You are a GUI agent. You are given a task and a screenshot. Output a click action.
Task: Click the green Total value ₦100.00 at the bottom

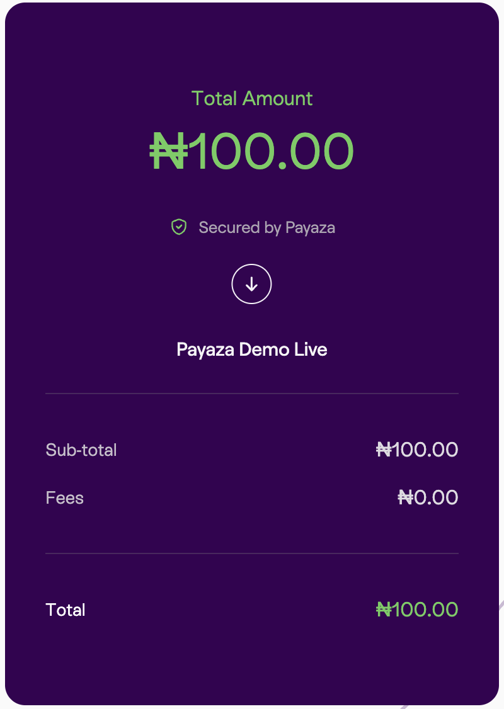(x=417, y=610)
